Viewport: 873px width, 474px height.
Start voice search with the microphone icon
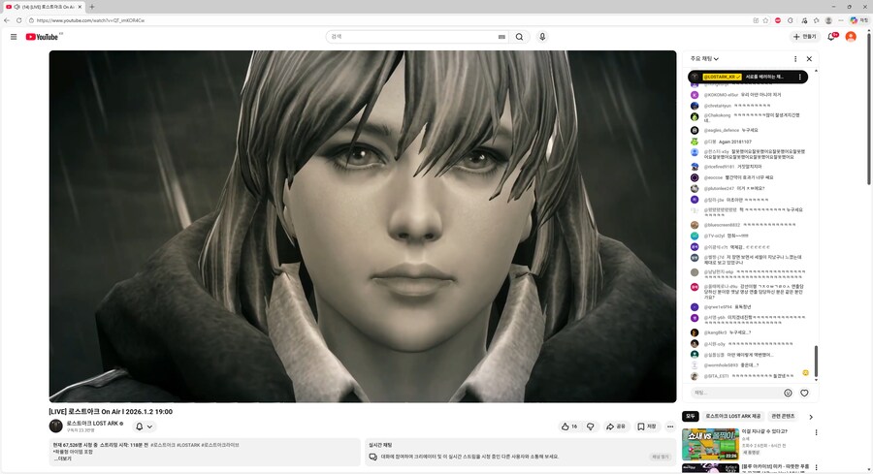pyautogui.click(x=542, y=37)
